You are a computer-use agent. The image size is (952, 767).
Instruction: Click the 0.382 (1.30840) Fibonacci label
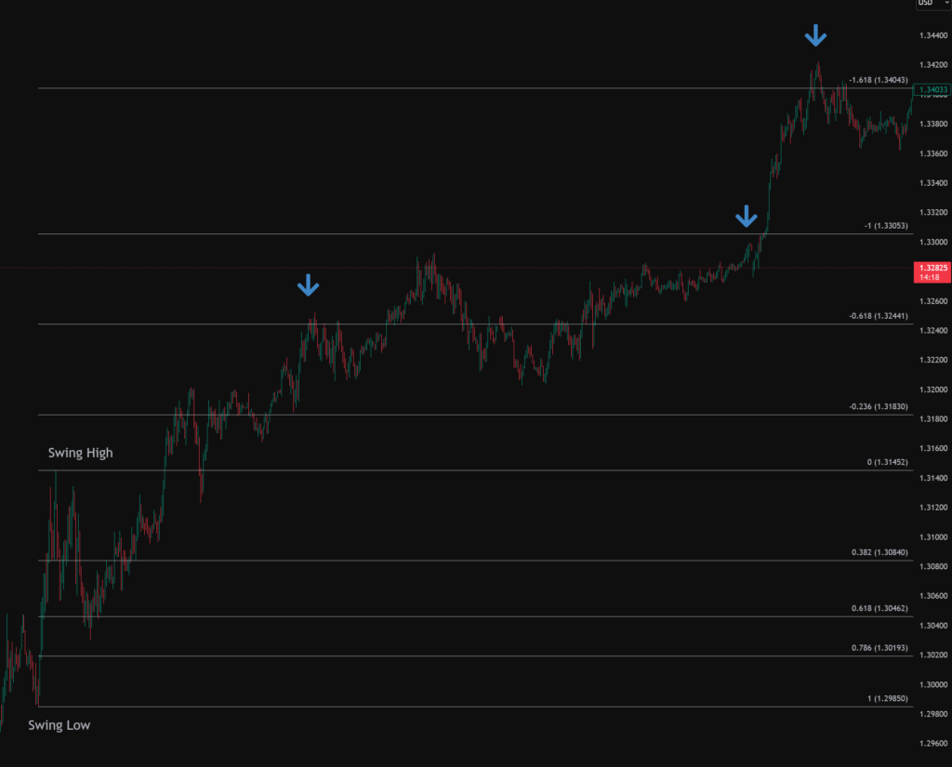879,552
